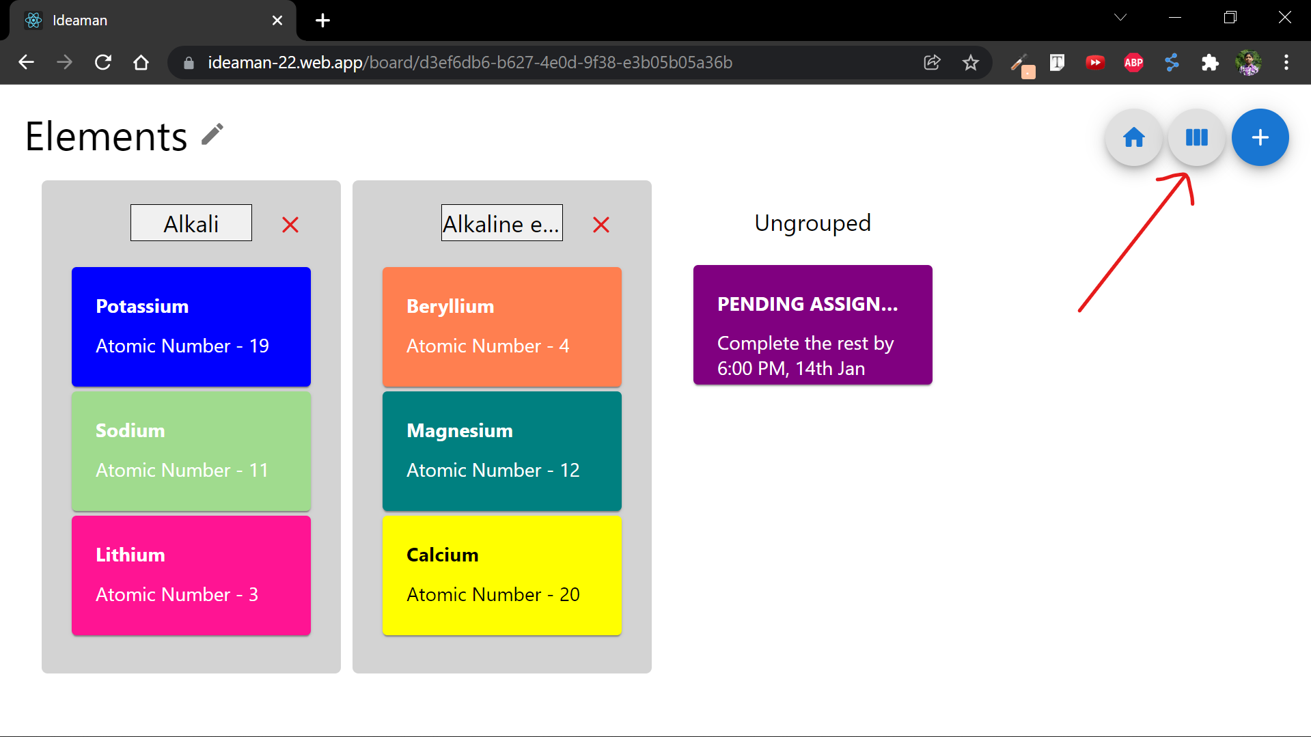Click the browser forward arrow
The image size is (1311, 737).
coord(64,62)
